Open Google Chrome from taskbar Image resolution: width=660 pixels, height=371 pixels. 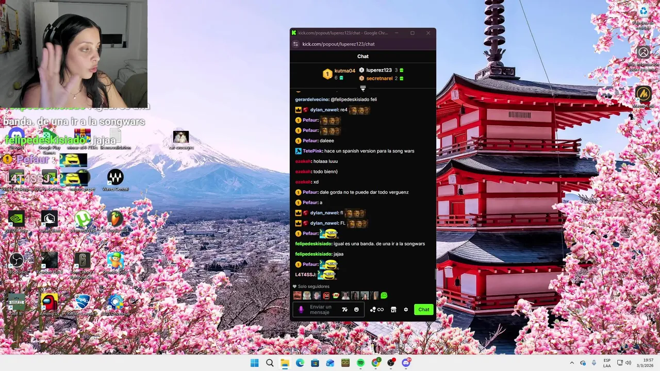point(376,363)
